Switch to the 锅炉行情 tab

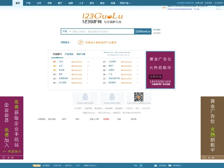[x=81, y=54]
